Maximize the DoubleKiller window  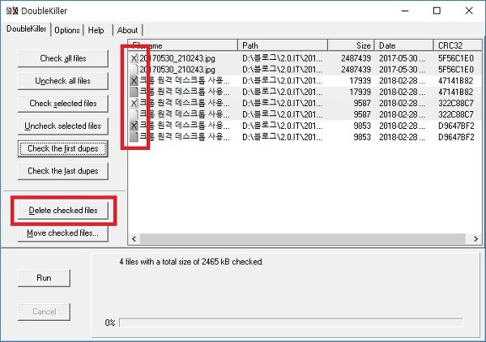pyautogui.click(x=437, y=11)
